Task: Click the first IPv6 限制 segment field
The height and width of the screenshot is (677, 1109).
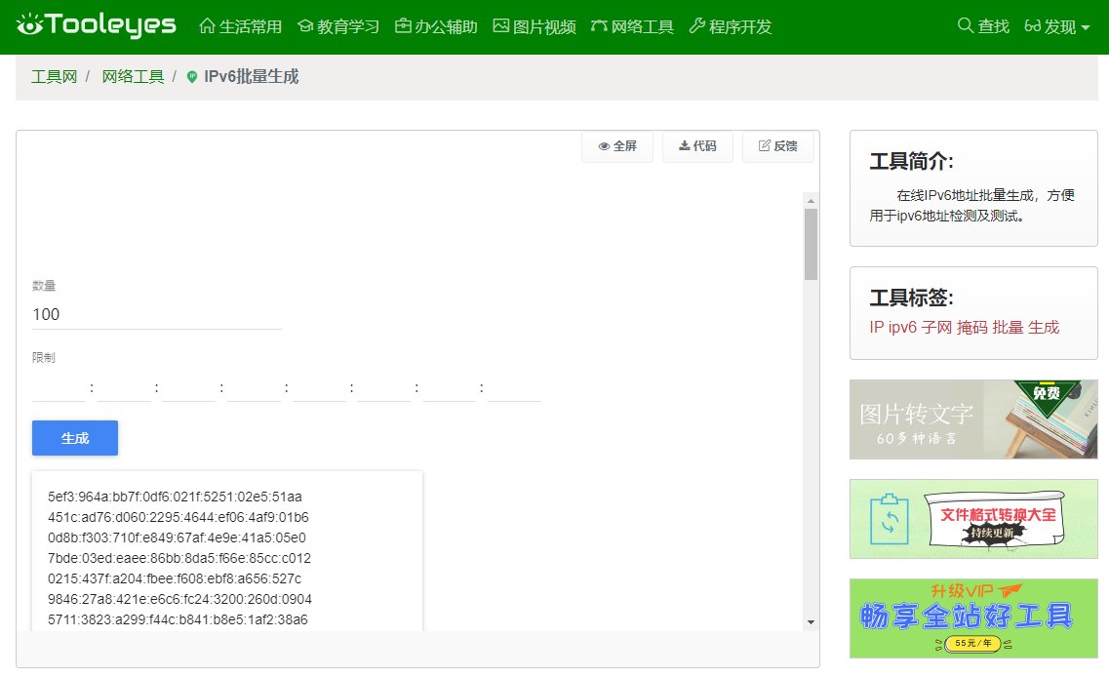Action: point(59,387)
